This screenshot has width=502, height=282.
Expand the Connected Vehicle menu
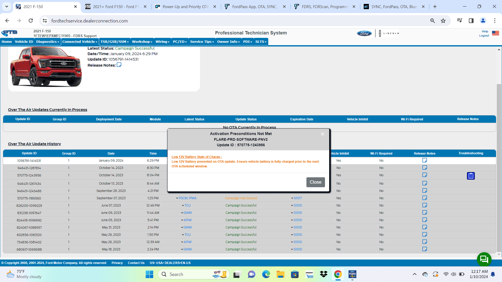tap(80, 42)
